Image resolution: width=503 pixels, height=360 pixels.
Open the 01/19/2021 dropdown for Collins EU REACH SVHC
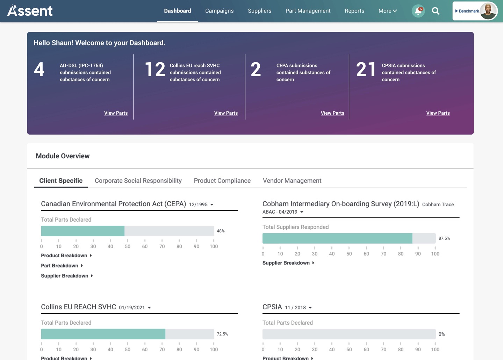point(149,308)
